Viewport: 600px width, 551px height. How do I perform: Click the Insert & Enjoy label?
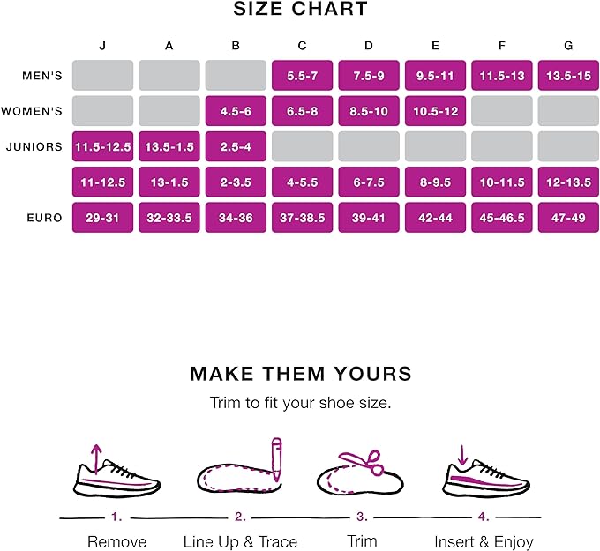[x=484, y=541]
